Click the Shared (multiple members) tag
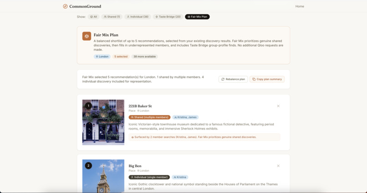 tap(149, 117)
